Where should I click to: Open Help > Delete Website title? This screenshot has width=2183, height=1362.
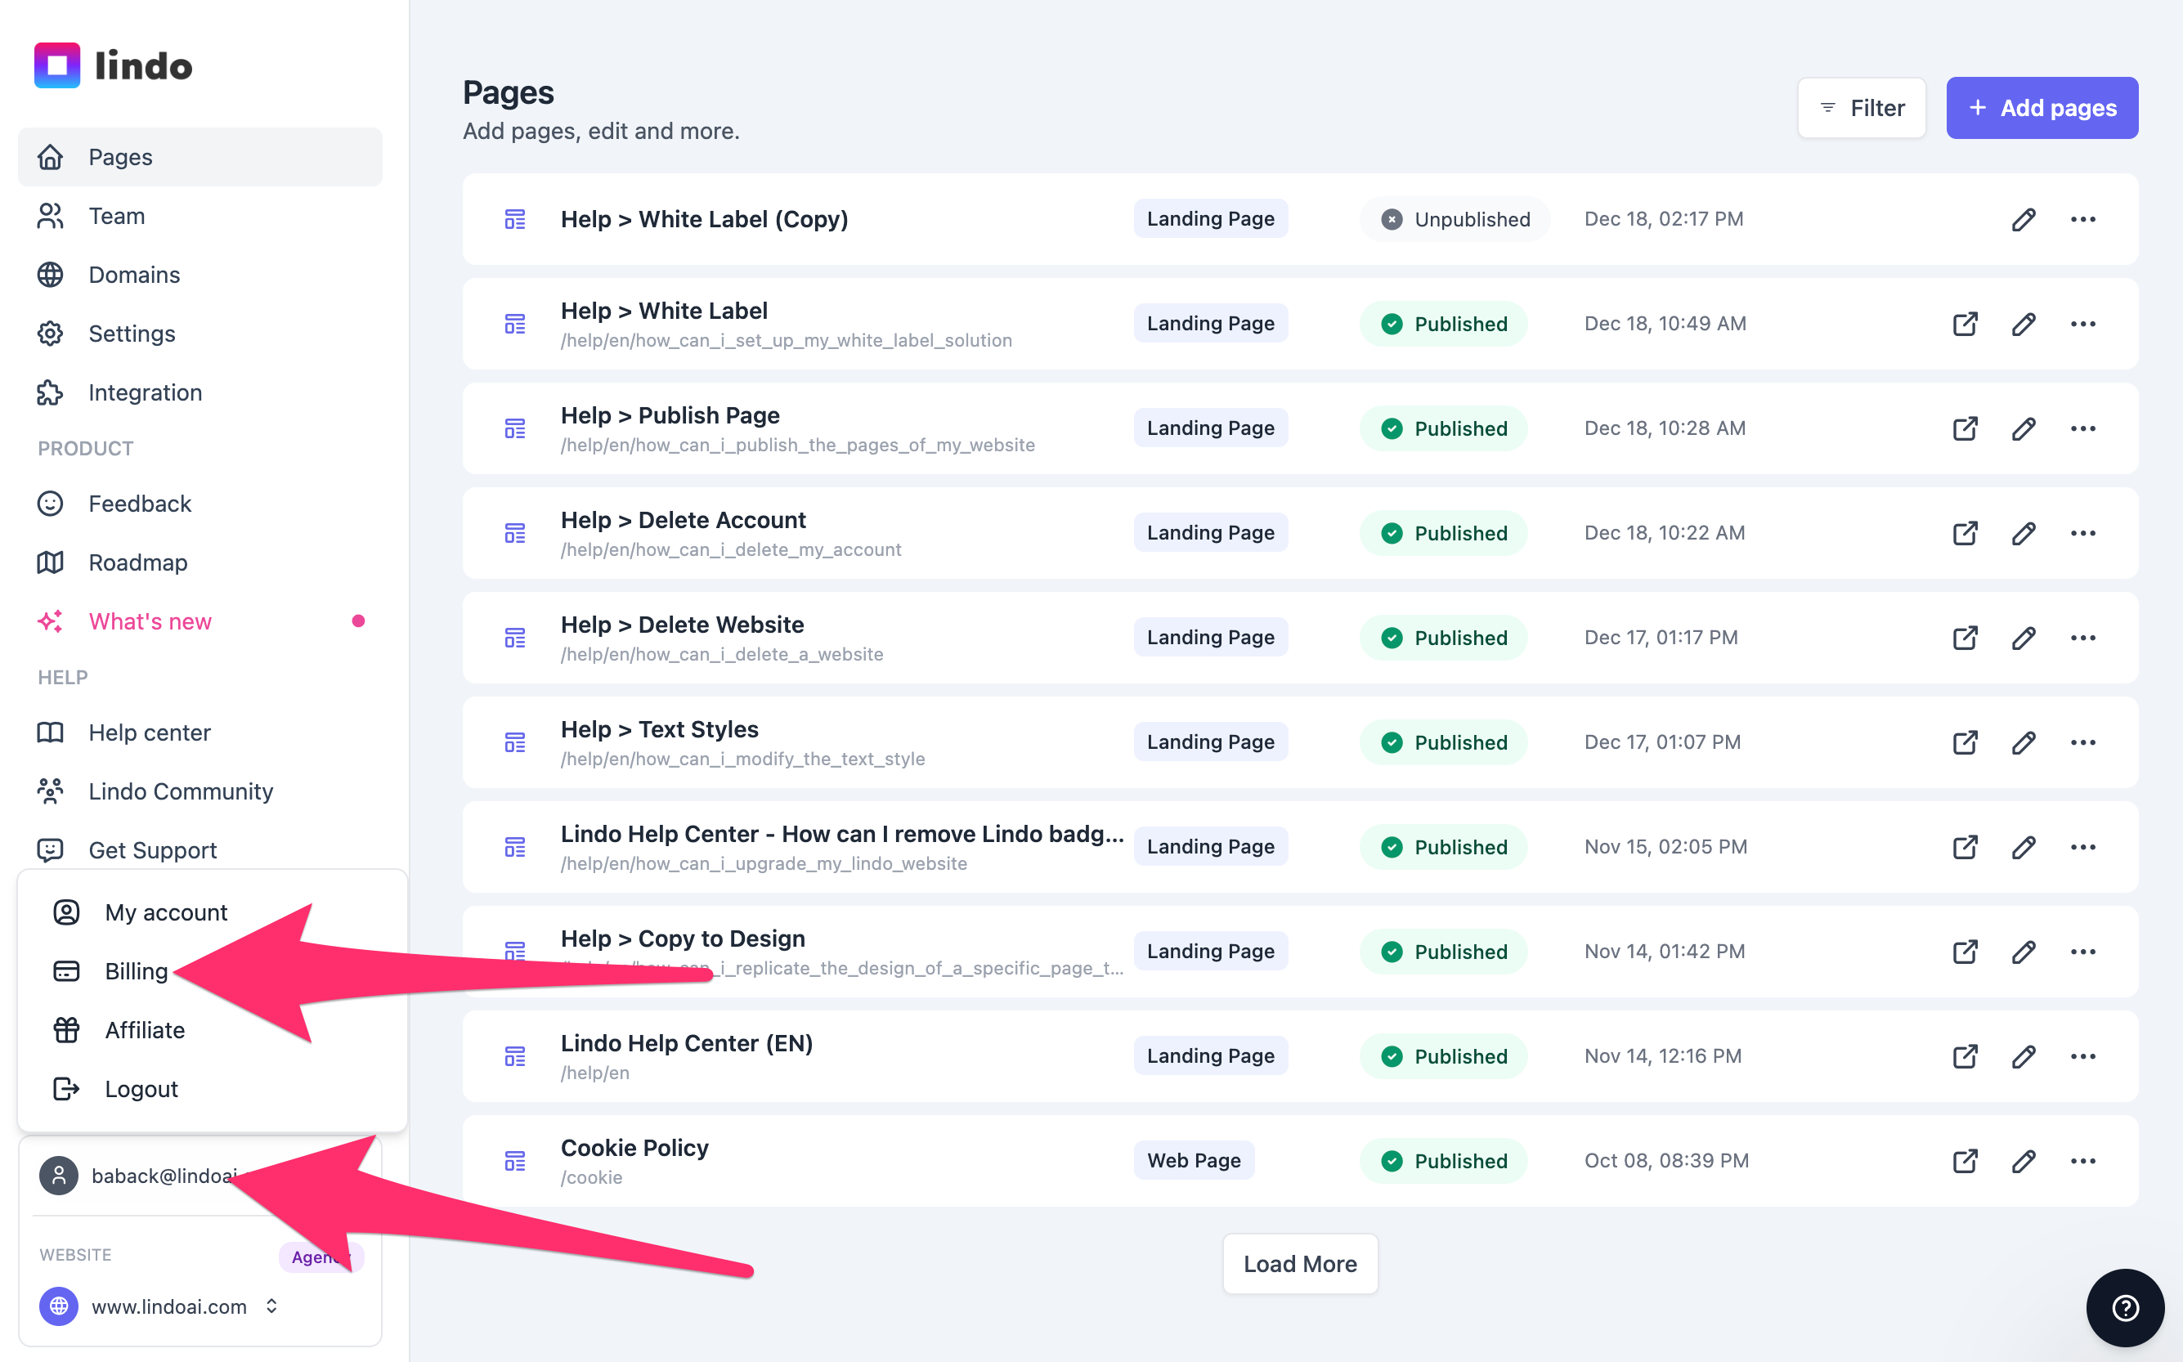[682, 625]
